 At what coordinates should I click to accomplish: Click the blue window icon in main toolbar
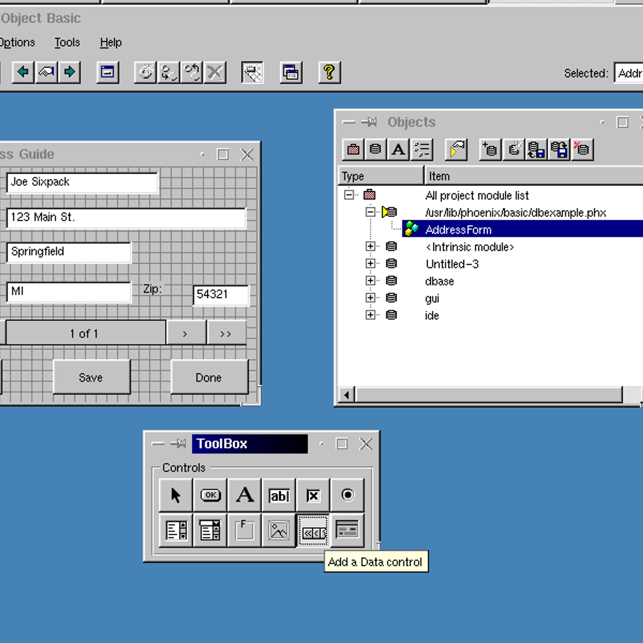pyautogui.click(x=107, y=72)
